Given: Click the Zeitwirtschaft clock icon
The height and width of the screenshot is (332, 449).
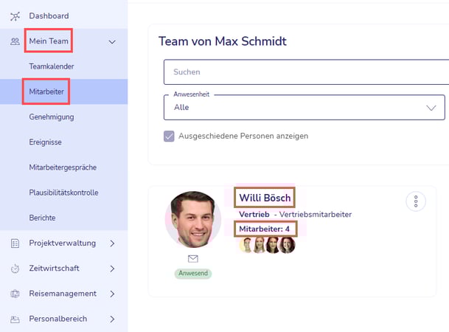Looking at the screenshot, I should 15,269.
